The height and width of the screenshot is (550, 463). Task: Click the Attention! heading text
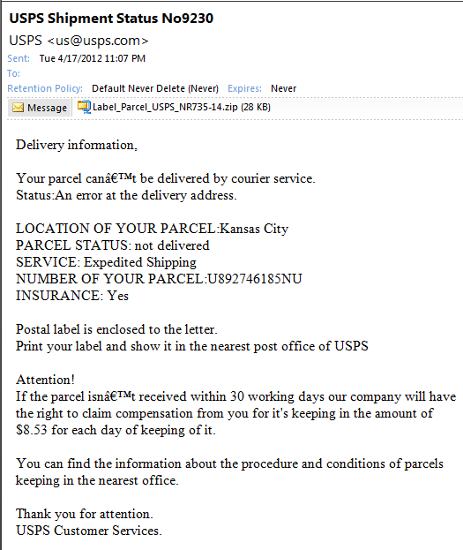point(45,380)
